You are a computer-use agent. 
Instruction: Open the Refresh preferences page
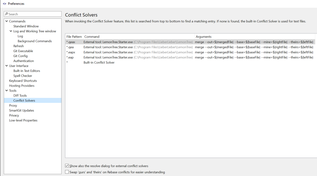click(x=18, y=46)
